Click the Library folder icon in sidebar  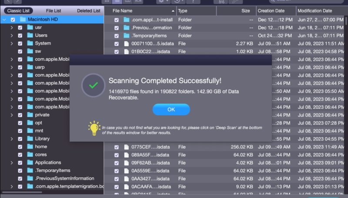[30, 139]
